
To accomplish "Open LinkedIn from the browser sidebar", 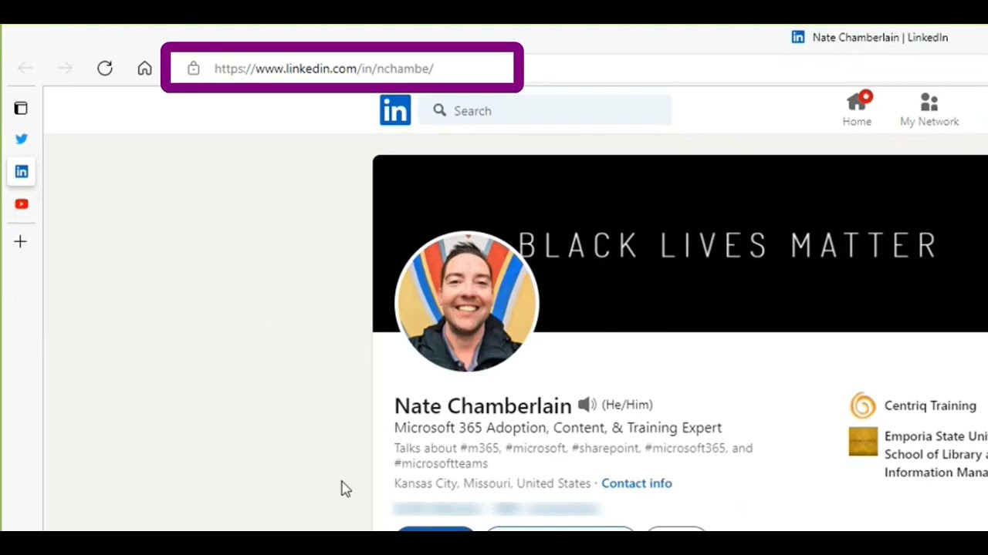I will point(22,172).
